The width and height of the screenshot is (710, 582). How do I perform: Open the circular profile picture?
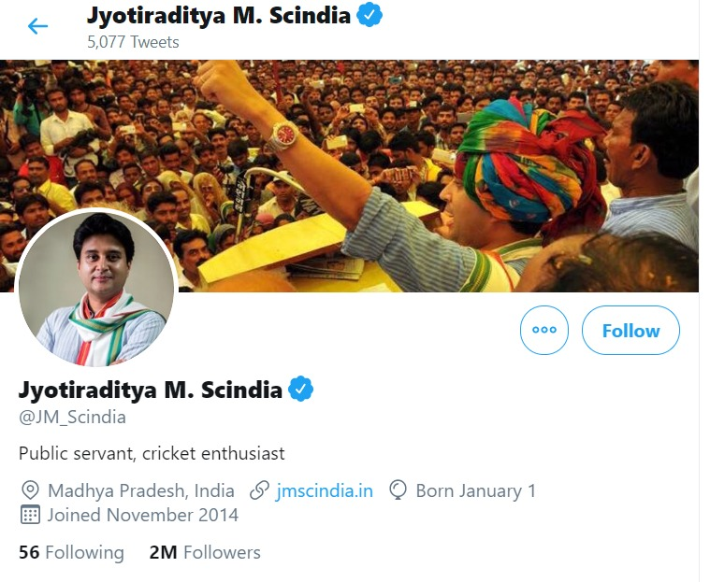click(x=95, y=287)
